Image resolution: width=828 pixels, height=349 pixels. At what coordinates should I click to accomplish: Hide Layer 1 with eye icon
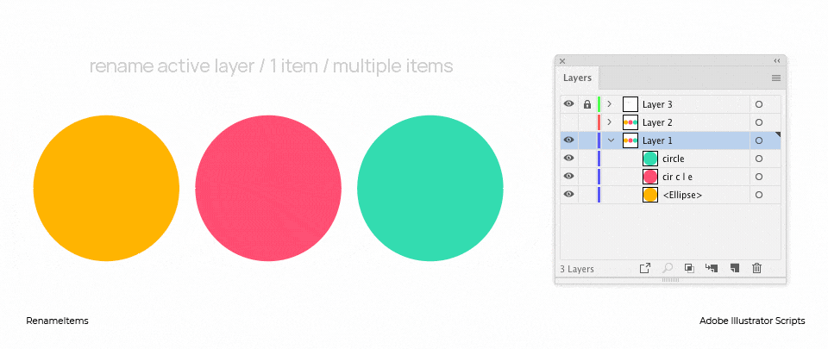568,140
